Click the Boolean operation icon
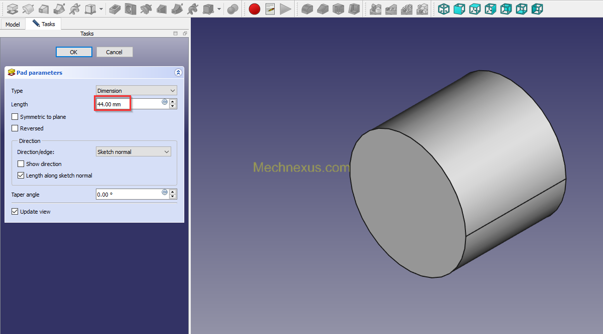 click(232, 9)
